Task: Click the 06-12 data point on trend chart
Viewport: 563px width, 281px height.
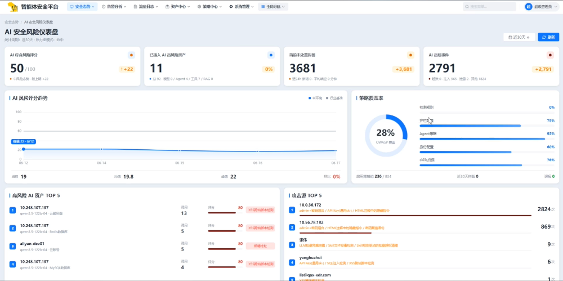Action: coord(23,149)
